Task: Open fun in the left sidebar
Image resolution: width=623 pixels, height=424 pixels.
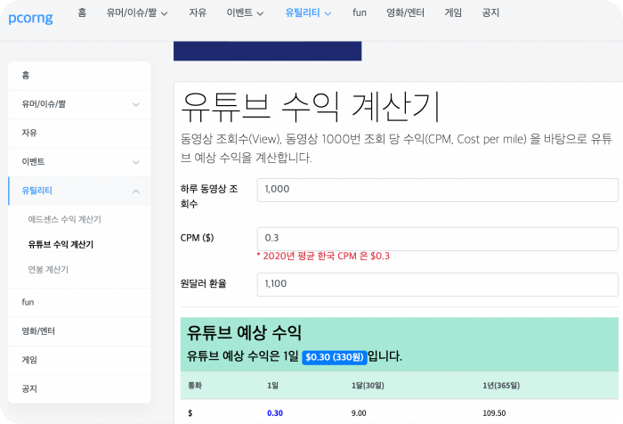Action: coord(79,302)
